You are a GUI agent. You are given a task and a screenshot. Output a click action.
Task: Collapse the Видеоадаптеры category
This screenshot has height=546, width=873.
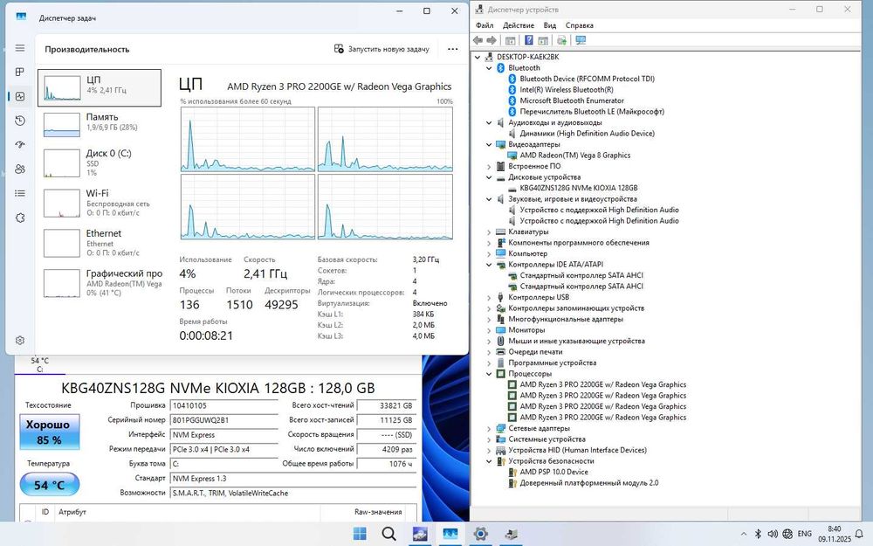click(x=489, y=144)
